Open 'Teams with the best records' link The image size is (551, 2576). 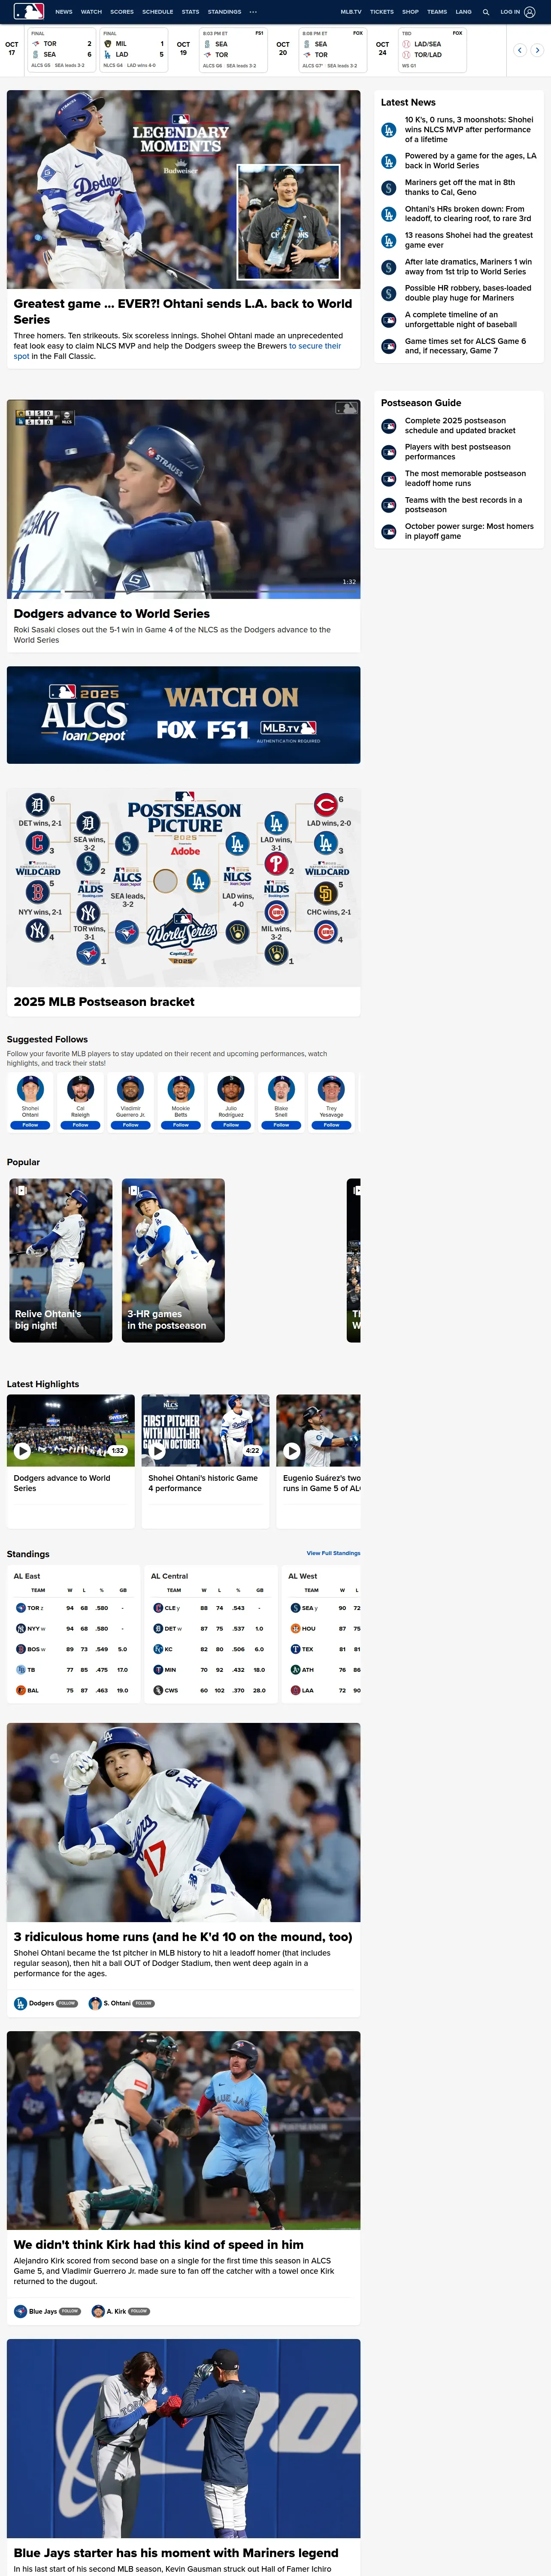coord(464,505)
